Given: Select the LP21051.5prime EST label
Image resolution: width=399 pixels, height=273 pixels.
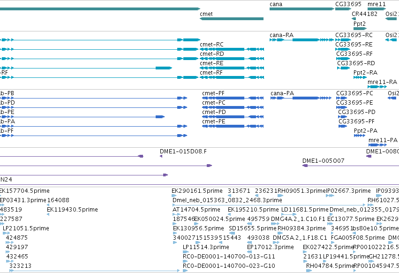Looking at the screenshot, I should (x=26, y=228).
